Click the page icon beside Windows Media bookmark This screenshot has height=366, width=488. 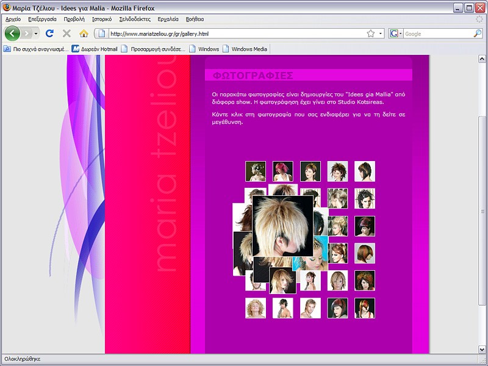pyautogui.click(x=226, y=49)
